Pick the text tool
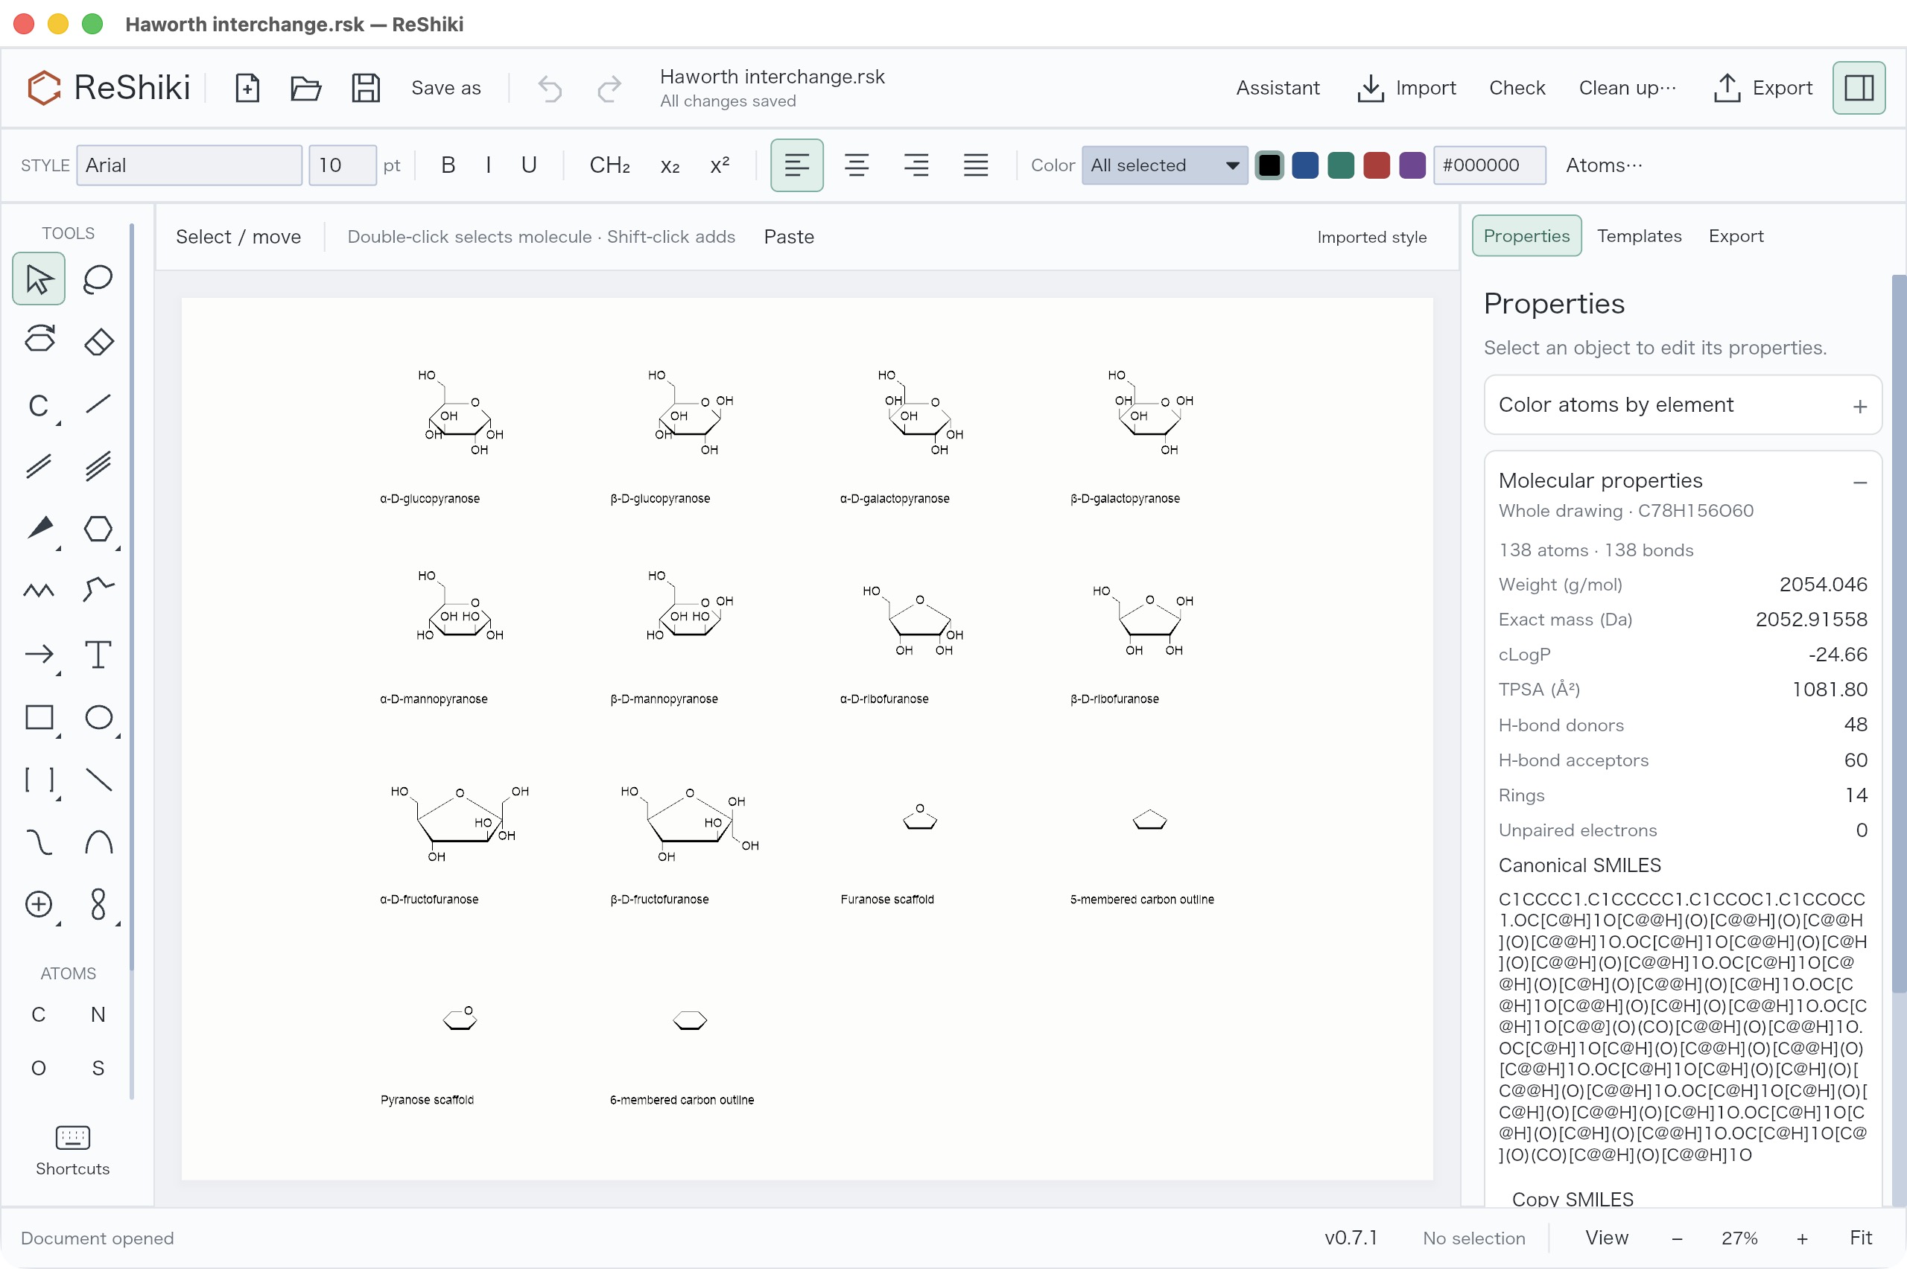Image resolution: width=1907 pixels, height=1269 pixels. point(98,654)
